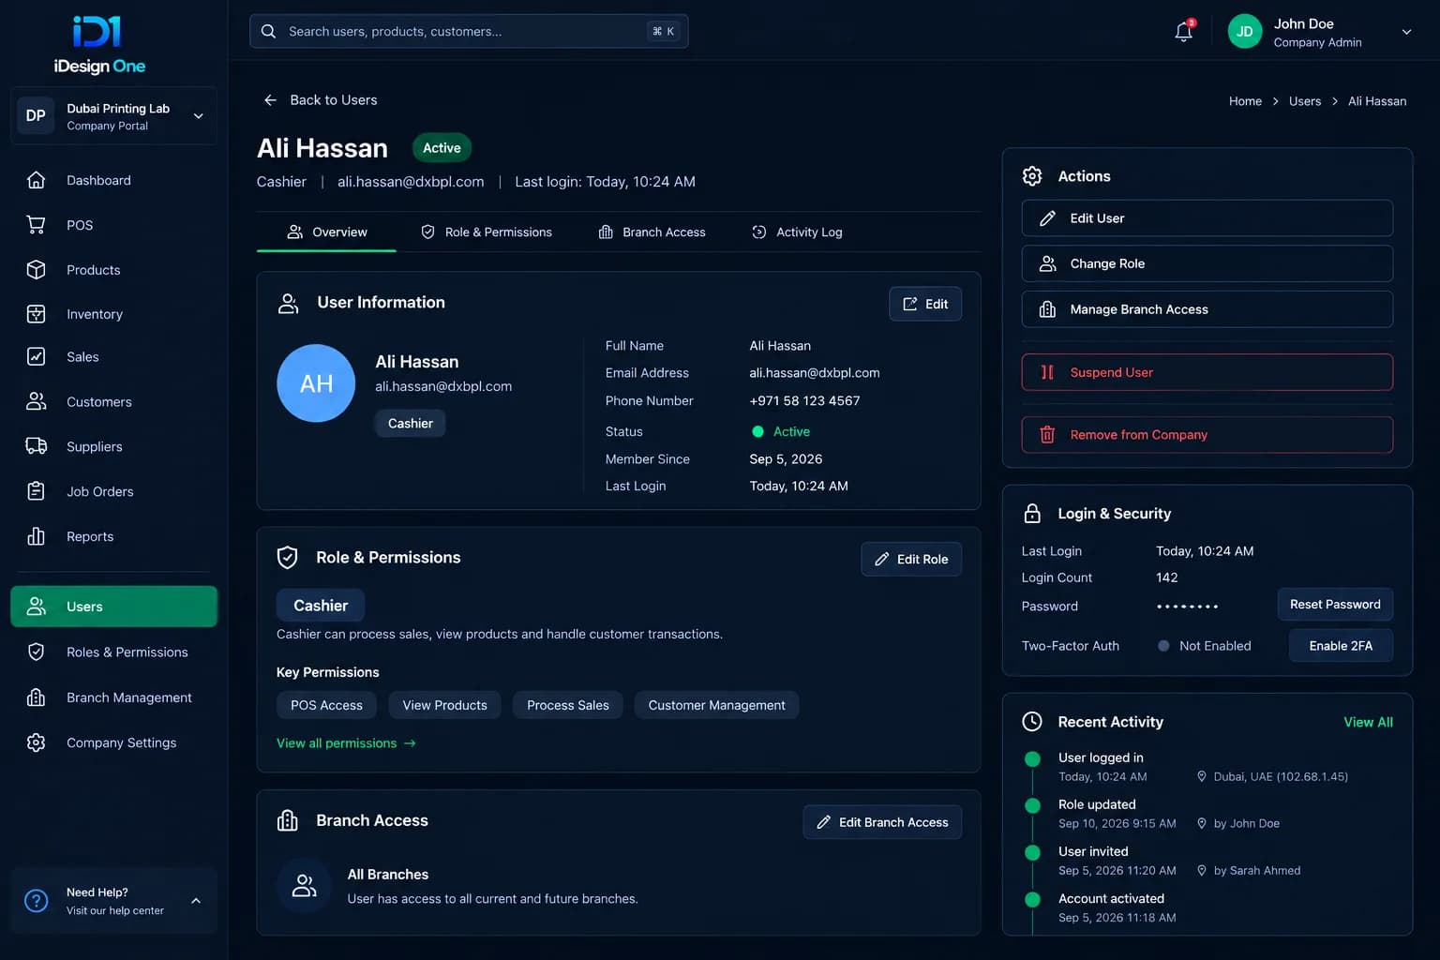Open the notifications bell
This screenshot has width=1440, height=960.
click(1184, 31)
